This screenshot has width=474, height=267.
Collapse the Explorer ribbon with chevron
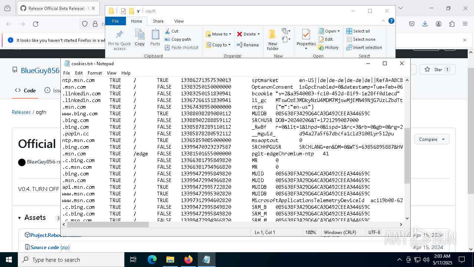383,21
